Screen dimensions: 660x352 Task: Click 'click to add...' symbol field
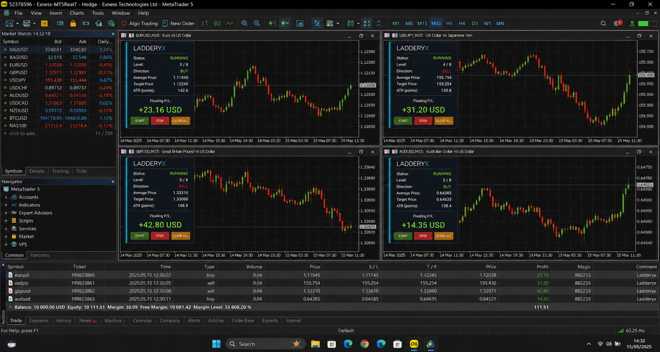(x=23, y=134)
